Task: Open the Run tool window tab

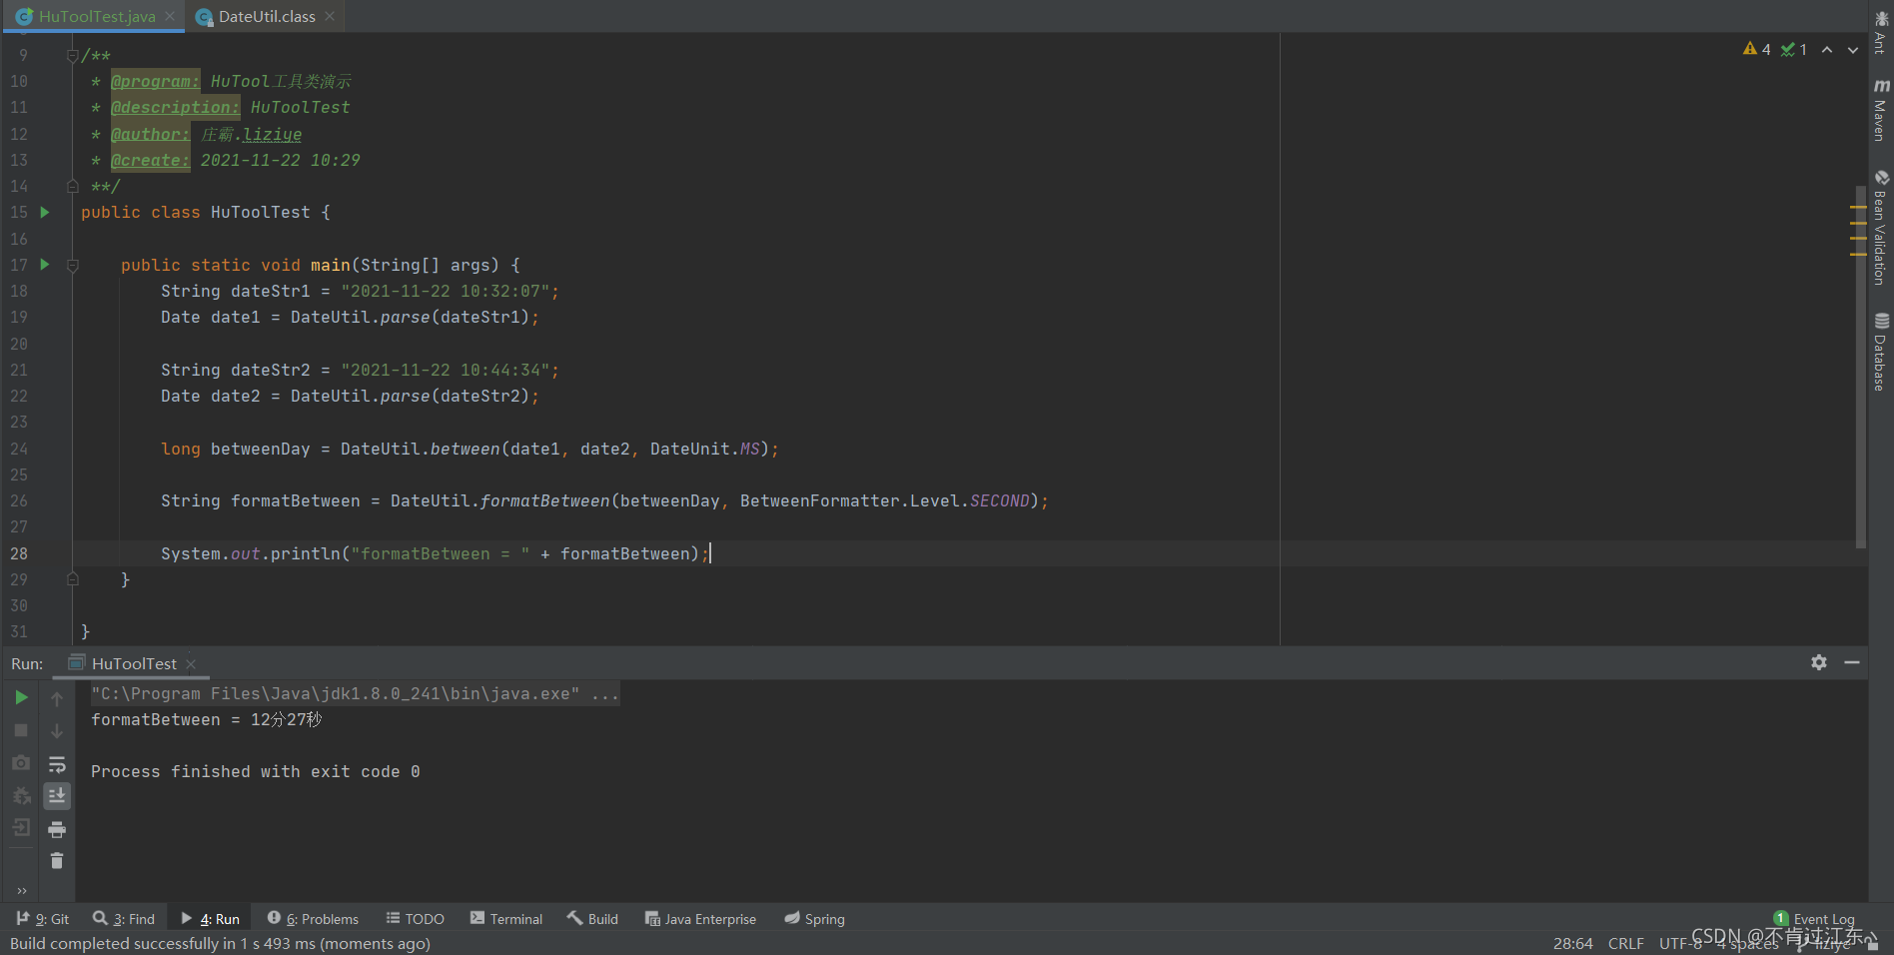Action: (211, 919)
